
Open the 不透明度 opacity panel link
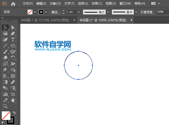point(147,12)
